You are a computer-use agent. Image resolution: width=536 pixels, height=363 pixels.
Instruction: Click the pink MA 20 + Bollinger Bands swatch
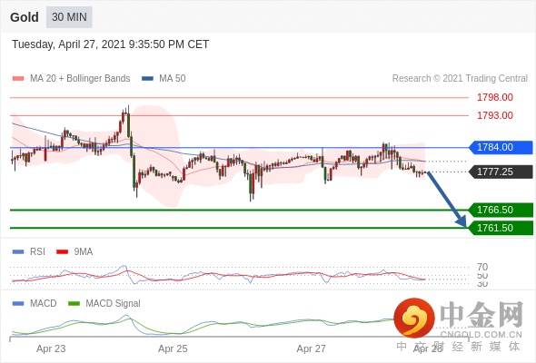click(x=18, y=79)
